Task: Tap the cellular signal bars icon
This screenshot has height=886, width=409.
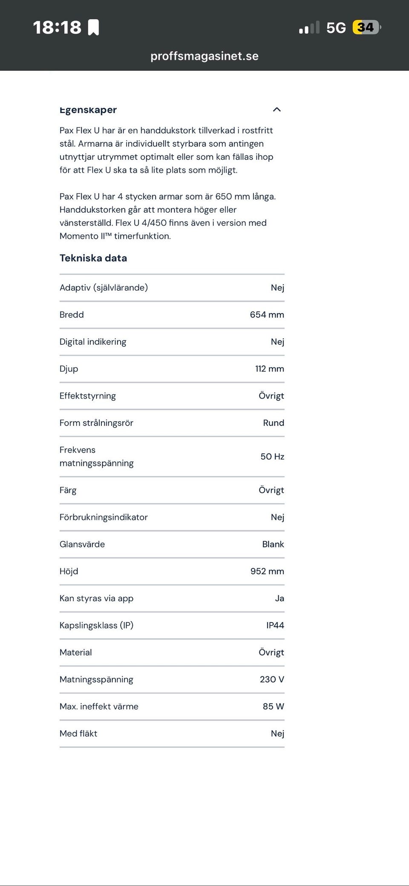Action: [309, 28]
